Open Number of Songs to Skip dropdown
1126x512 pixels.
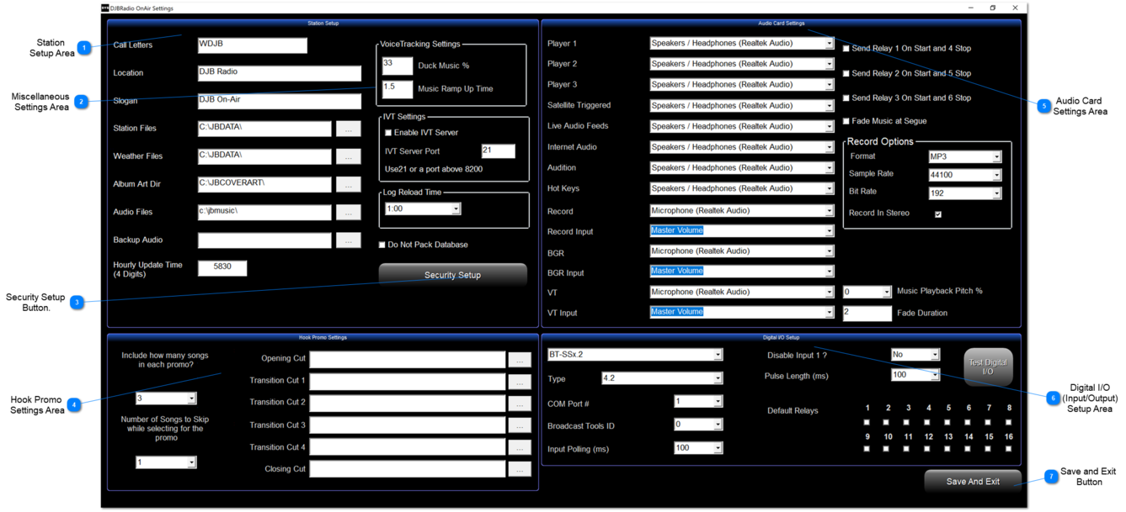[191, 462]
